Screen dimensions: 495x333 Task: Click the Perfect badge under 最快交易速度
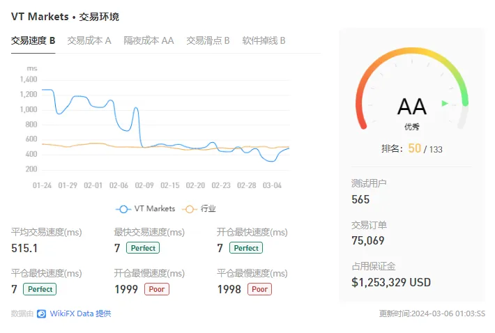[143, 248]
